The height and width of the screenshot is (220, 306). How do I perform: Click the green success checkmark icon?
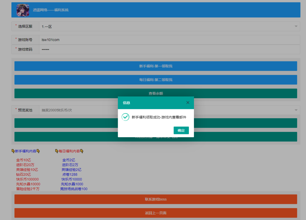[x=126, y=117]
